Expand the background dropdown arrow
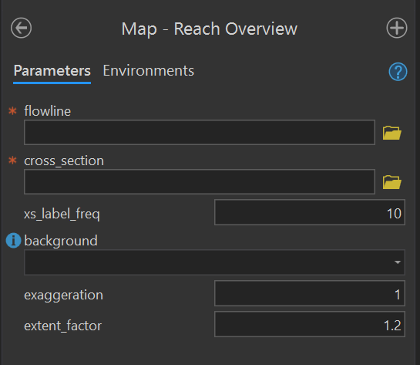Viewport: 420px width, 365px height. click(x=398, y=262)
